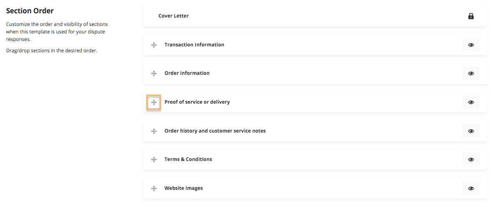Click the Terms & Conditions section title

(x=188, y=159)
